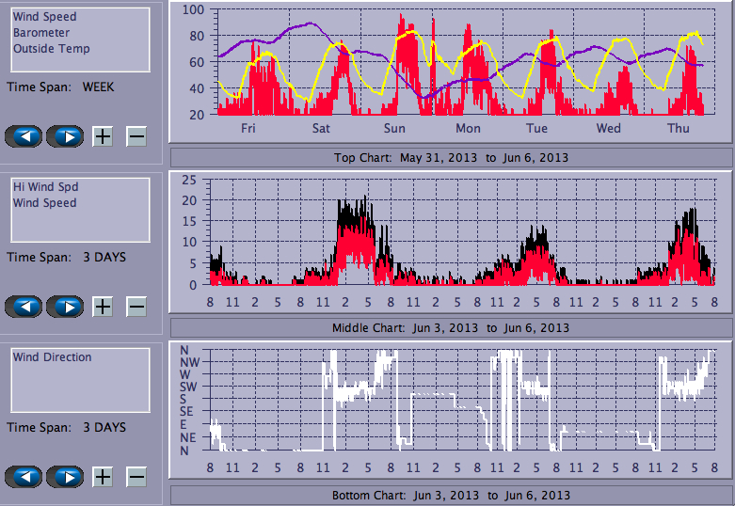The image size is (735, 506).
Task: Decrease the middle chart time span with minus
Action: click(136, 307)
